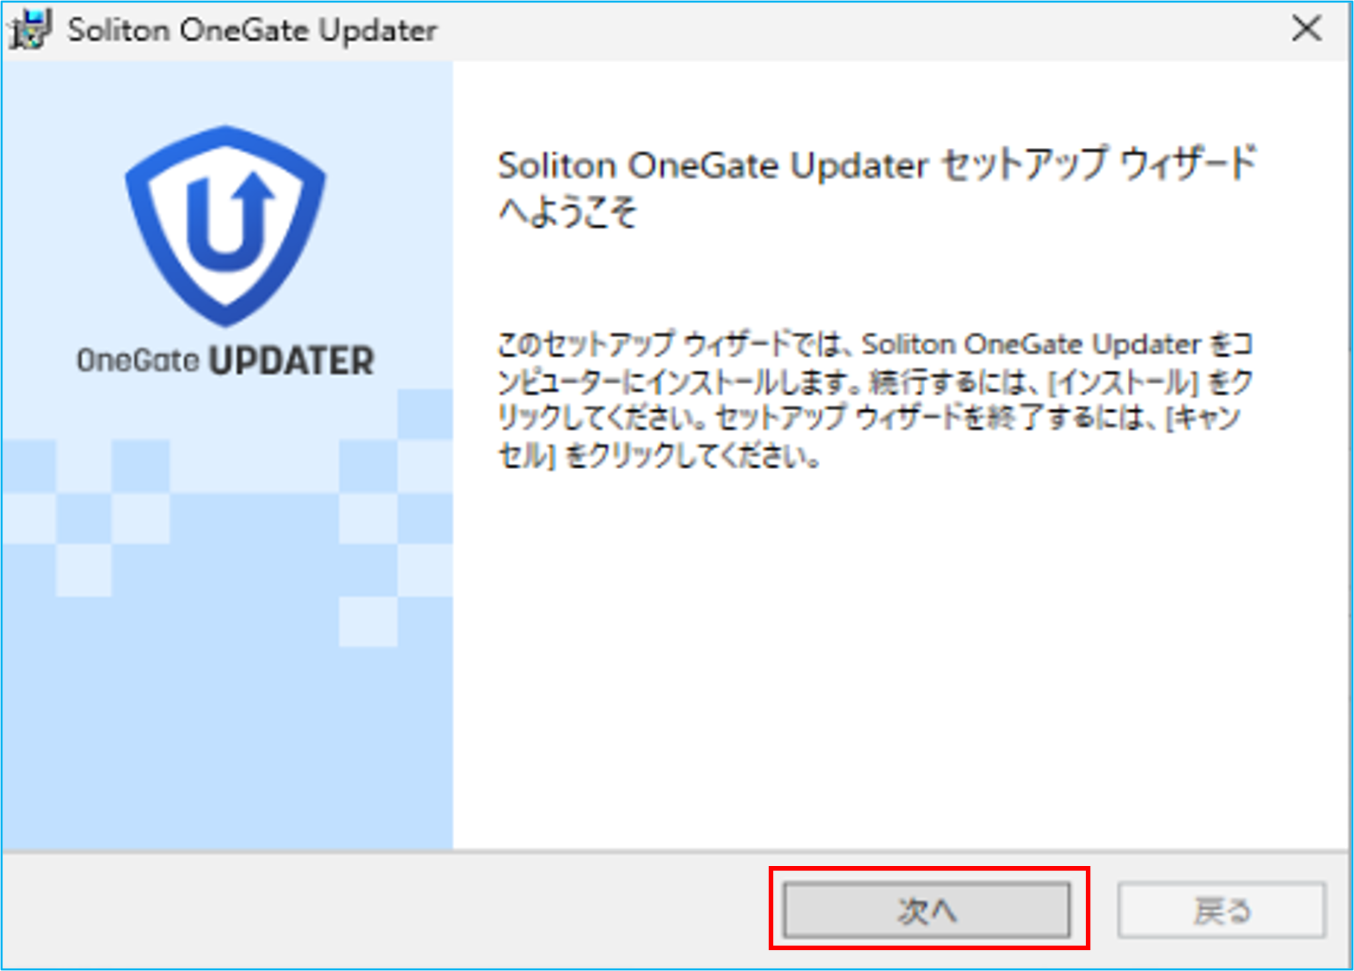The image size is (1354, 971).
Task: Click the last paragraph line ending してください。
Action: (x=659, y=457)
